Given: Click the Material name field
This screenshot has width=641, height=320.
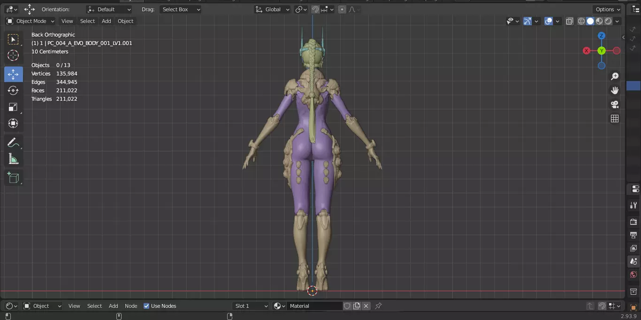Looking at the screenshot, I should click(314, 306).
